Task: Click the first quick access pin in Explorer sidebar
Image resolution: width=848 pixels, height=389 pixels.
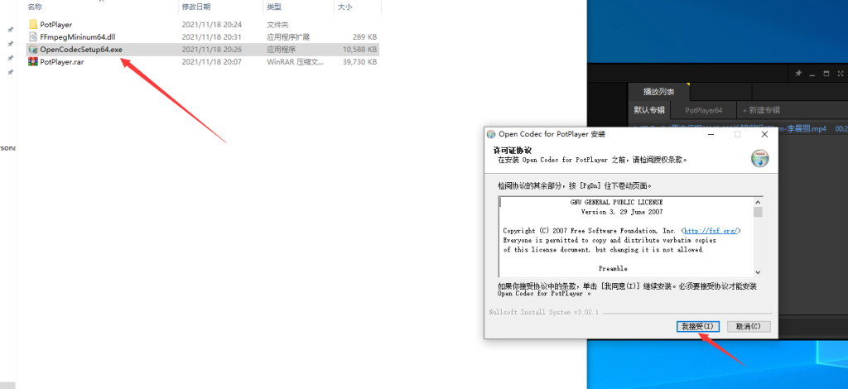Action: click(10, 29)
